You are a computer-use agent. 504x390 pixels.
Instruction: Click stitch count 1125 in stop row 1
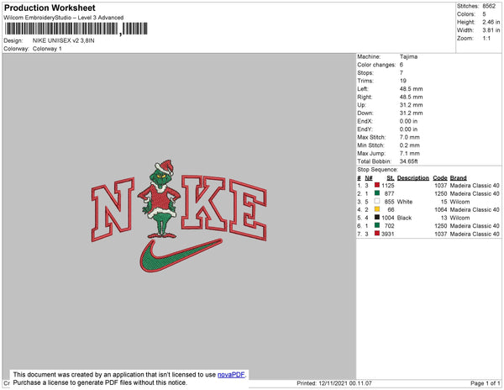(x=387, y=186)
